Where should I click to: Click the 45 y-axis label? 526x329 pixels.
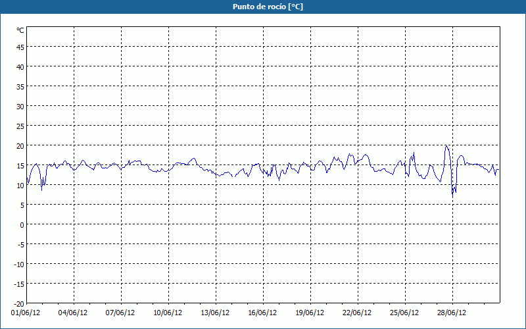pyautogui.click(x=20, y=47)
